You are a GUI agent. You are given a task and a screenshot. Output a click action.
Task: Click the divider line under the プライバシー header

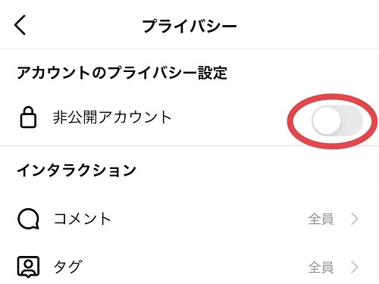click(189, 48)
